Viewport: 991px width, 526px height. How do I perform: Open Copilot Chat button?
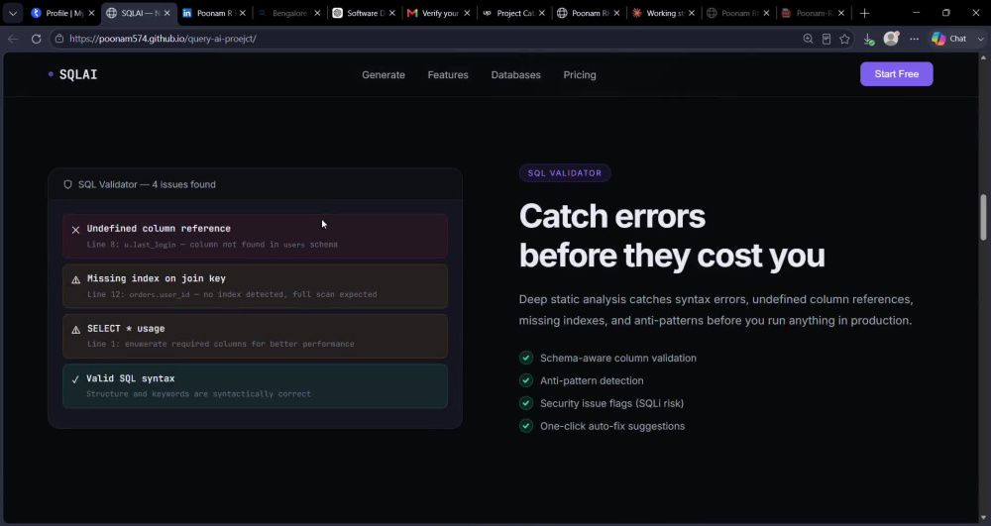point(950,39)
